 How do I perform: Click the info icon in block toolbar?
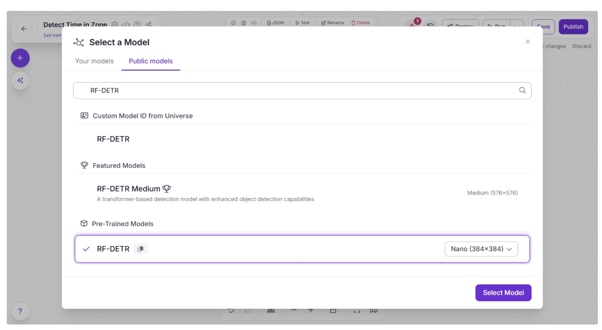(x=233, y=23)
